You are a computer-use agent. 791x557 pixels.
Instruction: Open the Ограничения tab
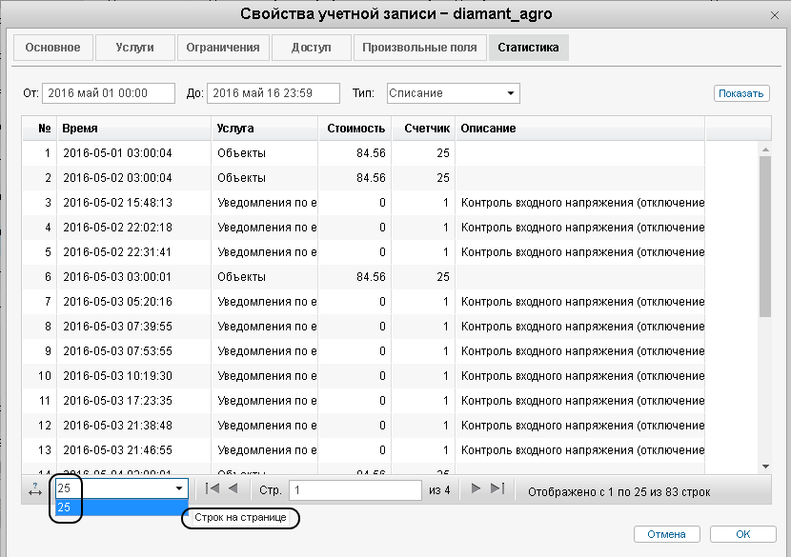[x=223, y=48]
